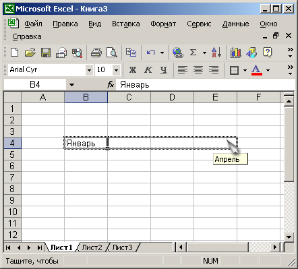298x269 pixels.
Task: Restore the workbook window inside Excel
Action: pos(276,36)
